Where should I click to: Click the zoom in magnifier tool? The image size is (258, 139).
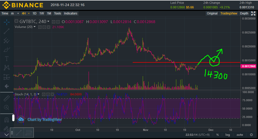(x=7, y=107)
